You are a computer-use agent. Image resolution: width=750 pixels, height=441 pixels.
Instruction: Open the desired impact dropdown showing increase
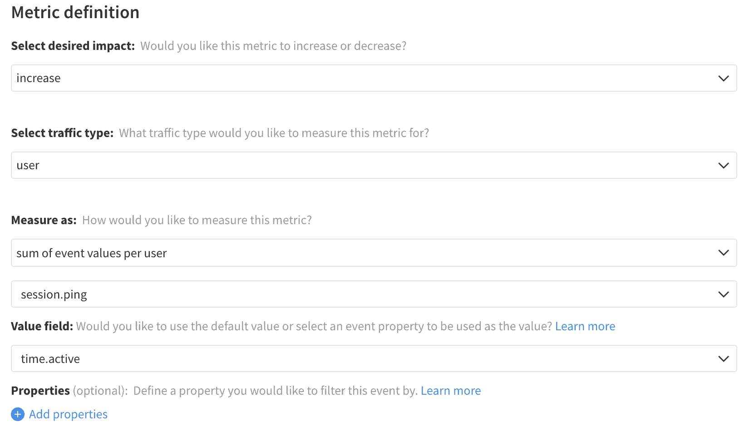[x=374, y=78]
